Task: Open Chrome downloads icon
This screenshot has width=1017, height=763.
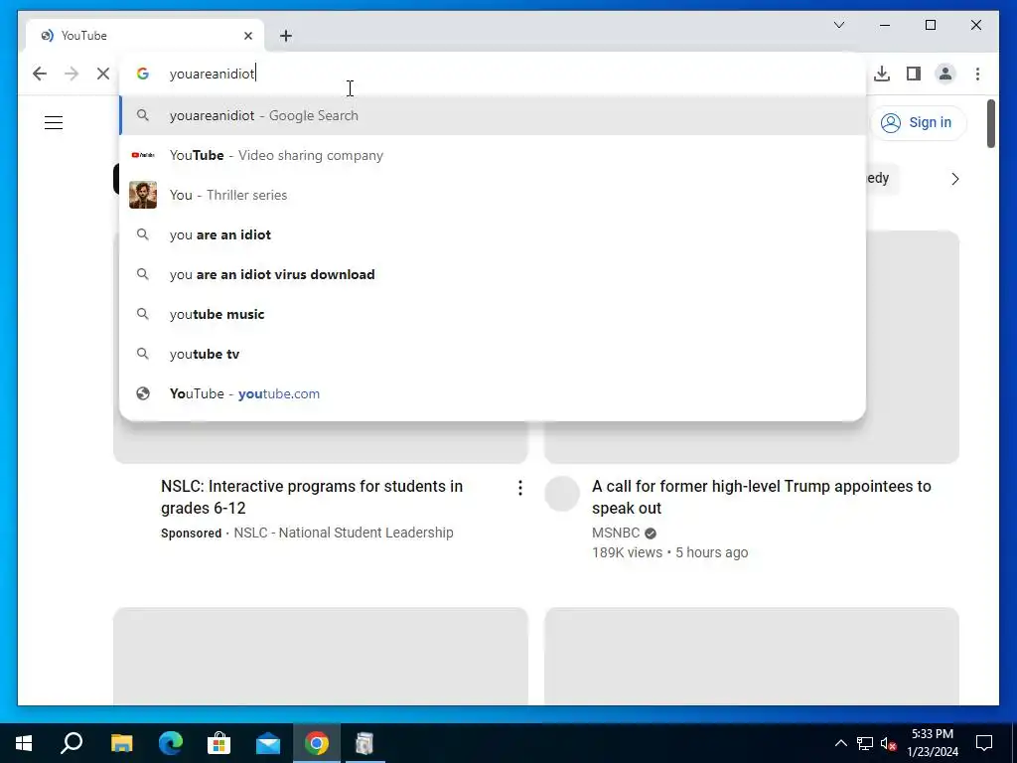Action: click(x=882, y=74)
